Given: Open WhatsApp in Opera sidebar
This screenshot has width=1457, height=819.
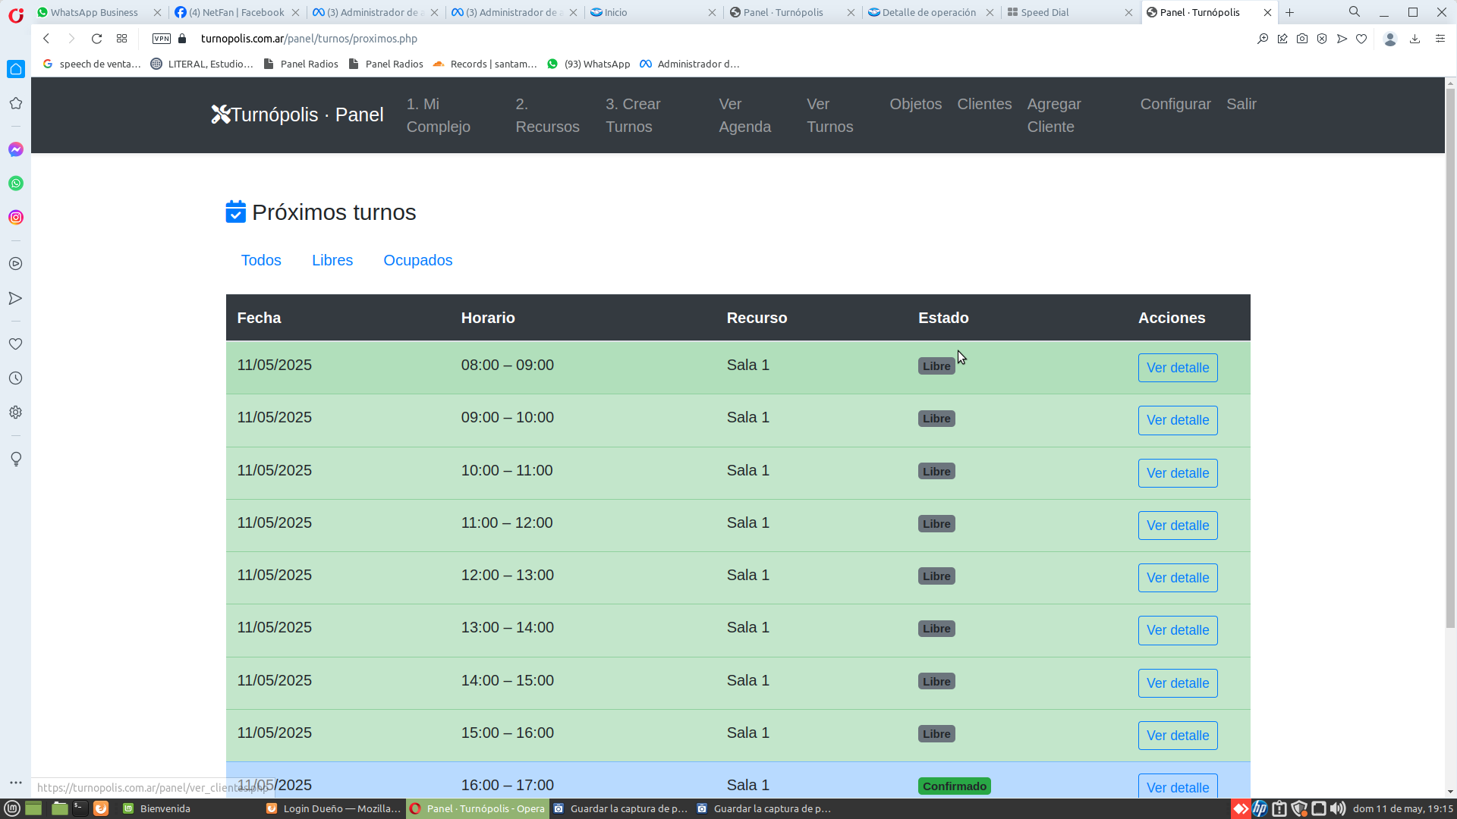Looking at the screenshot, I should coord(16,184).
